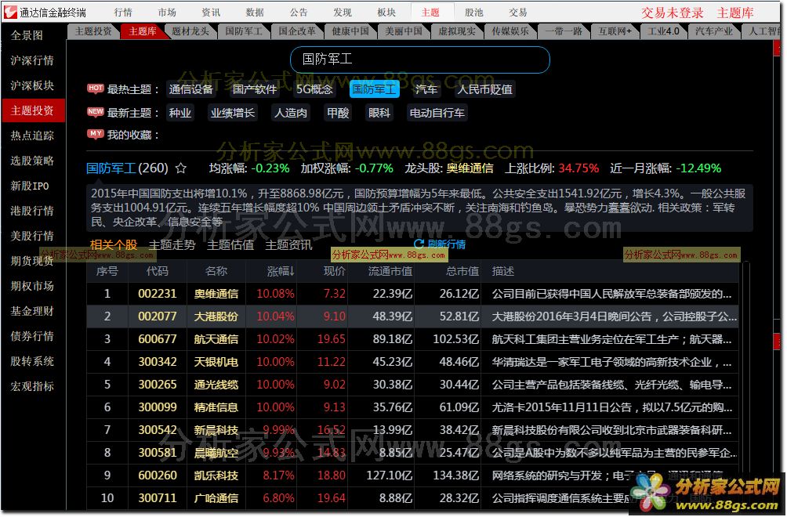Switch to 工业4.0 tab
This screenshot has width=787, height=517.
click(x=662, y=31)
